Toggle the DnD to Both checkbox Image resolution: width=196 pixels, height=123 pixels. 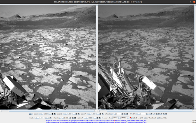[133, 118]
